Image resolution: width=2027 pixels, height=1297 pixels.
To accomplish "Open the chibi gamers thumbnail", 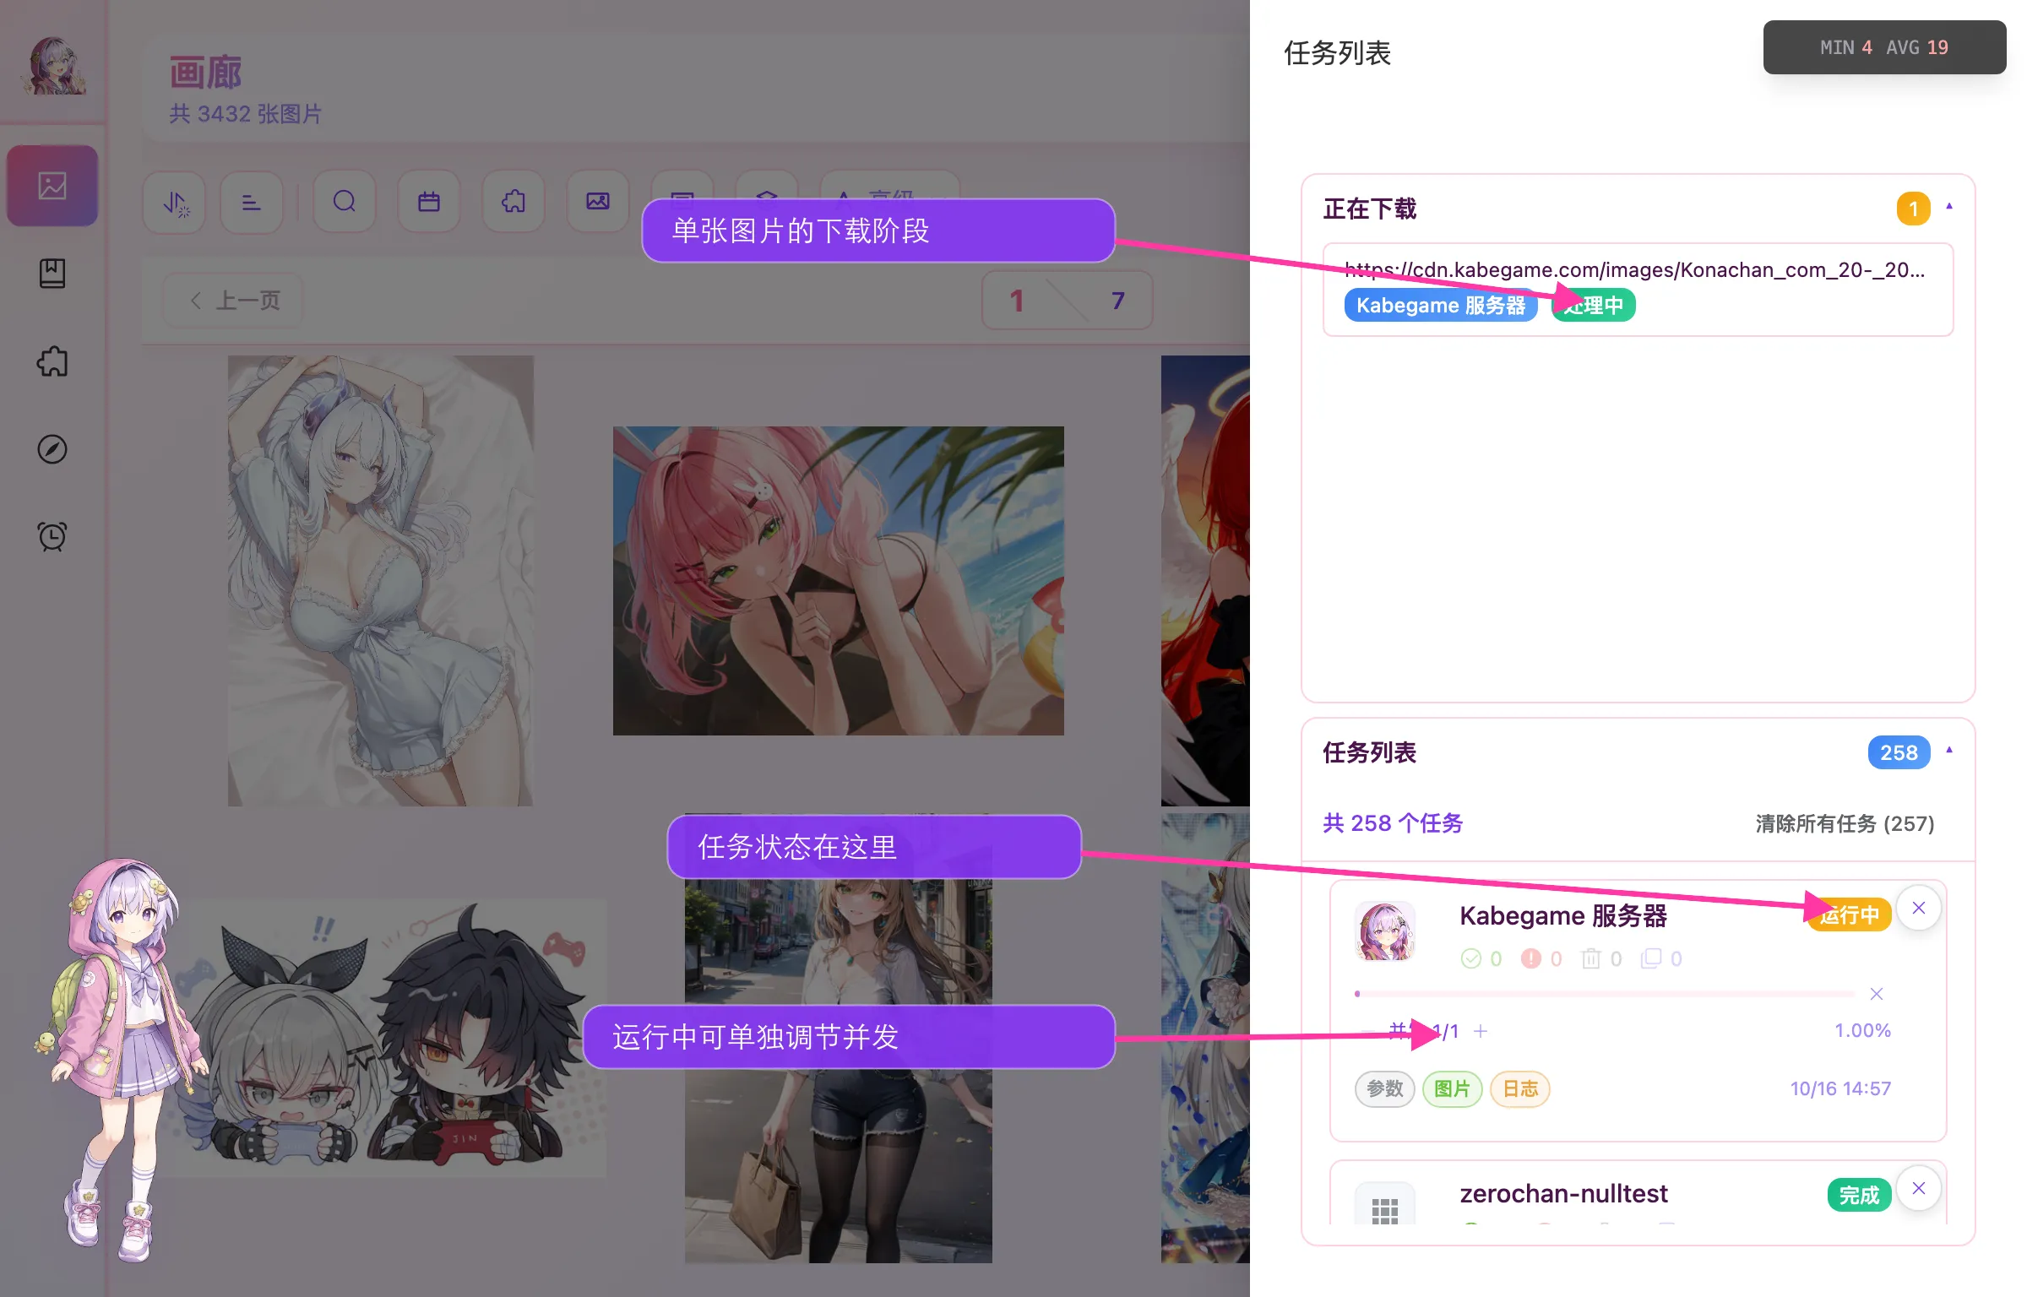I will [380, 1039].
